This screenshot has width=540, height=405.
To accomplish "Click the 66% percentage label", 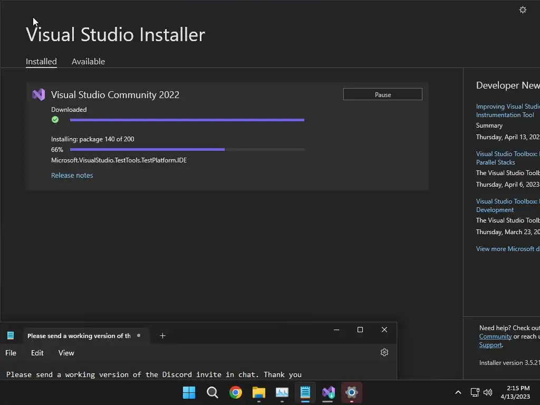I will point(57,149).
